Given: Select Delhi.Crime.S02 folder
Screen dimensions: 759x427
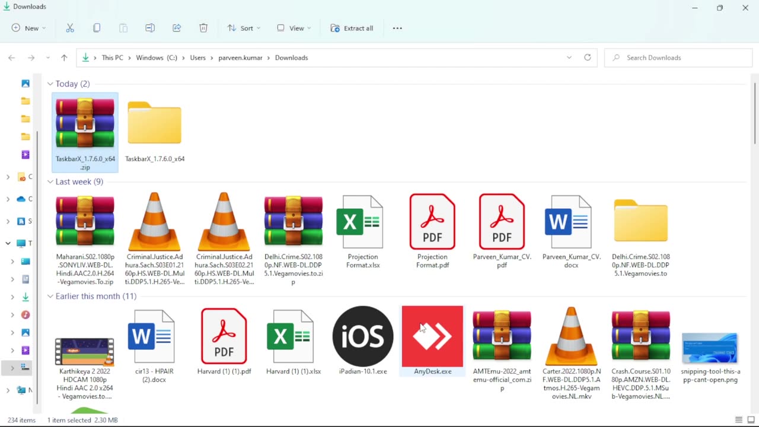Looking at the screenshot, I should (x=640, y=221).
